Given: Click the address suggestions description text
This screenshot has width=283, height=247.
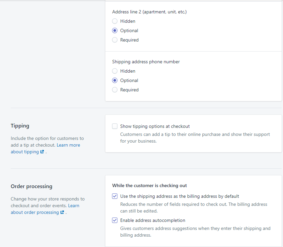Looking at the screenshot, I should [x=195, y=232].
